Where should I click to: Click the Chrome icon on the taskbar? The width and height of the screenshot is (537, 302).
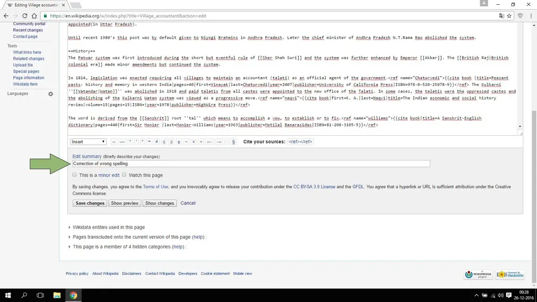point(73,295)
